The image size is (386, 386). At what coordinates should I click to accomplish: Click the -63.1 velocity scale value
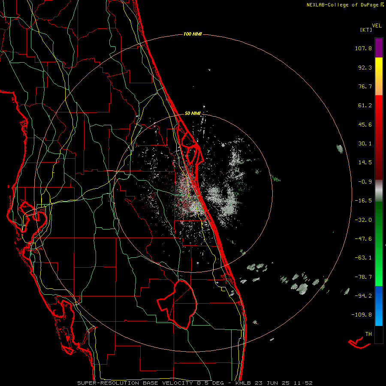(363, 258)
